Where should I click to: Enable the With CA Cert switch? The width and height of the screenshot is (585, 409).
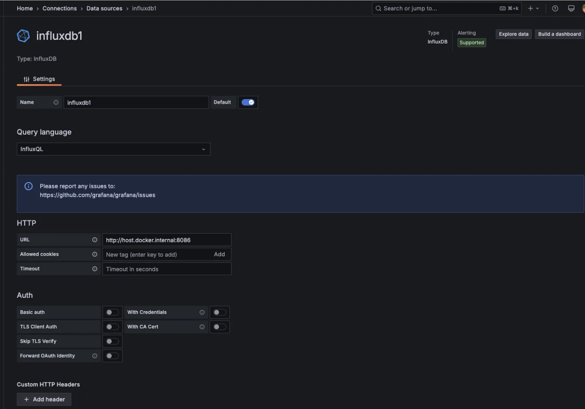[x=220, y=327]
